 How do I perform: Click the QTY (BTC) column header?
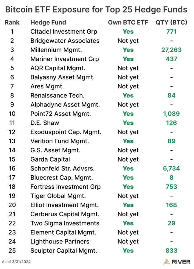[x=171, y=22]
